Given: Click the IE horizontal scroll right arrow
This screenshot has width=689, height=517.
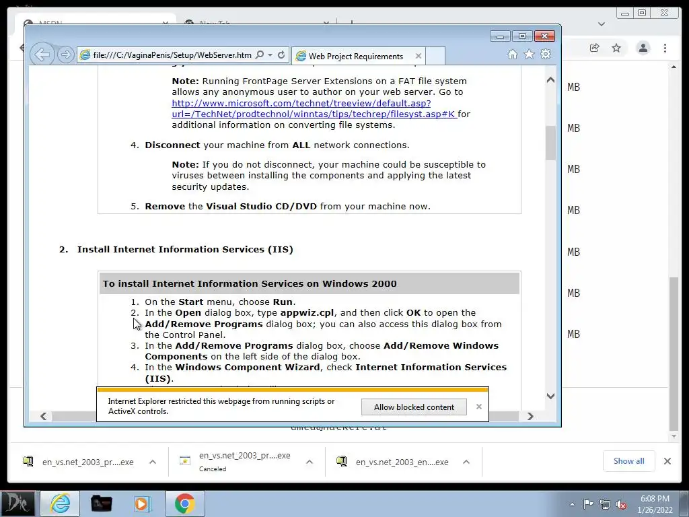Looking at the screenshot, I should [530, 416].
